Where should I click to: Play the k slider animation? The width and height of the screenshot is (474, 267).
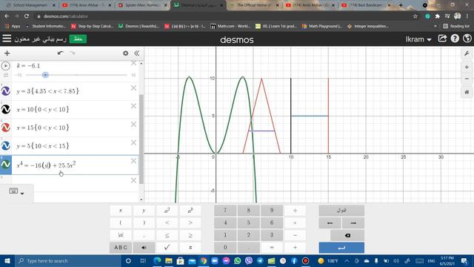coord(5,66)
